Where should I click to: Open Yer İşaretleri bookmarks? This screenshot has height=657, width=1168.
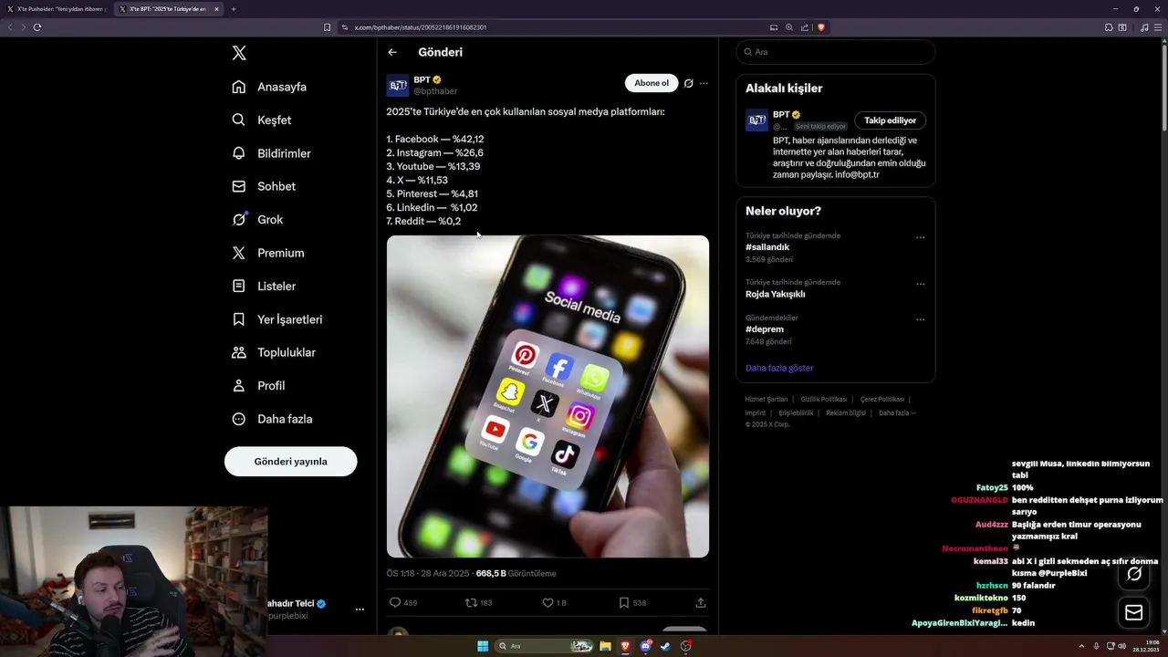point(276,319)
